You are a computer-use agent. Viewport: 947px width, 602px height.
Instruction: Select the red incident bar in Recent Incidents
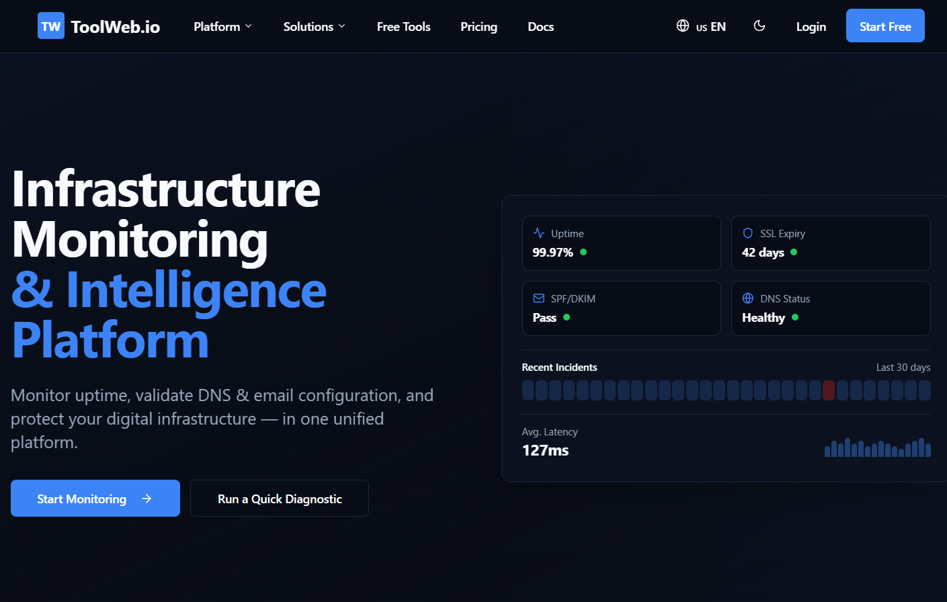pos(829,390)
